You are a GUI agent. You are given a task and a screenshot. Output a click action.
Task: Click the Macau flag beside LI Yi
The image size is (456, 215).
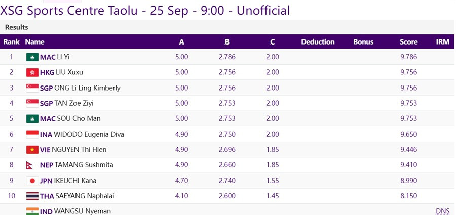pos(32,57)
